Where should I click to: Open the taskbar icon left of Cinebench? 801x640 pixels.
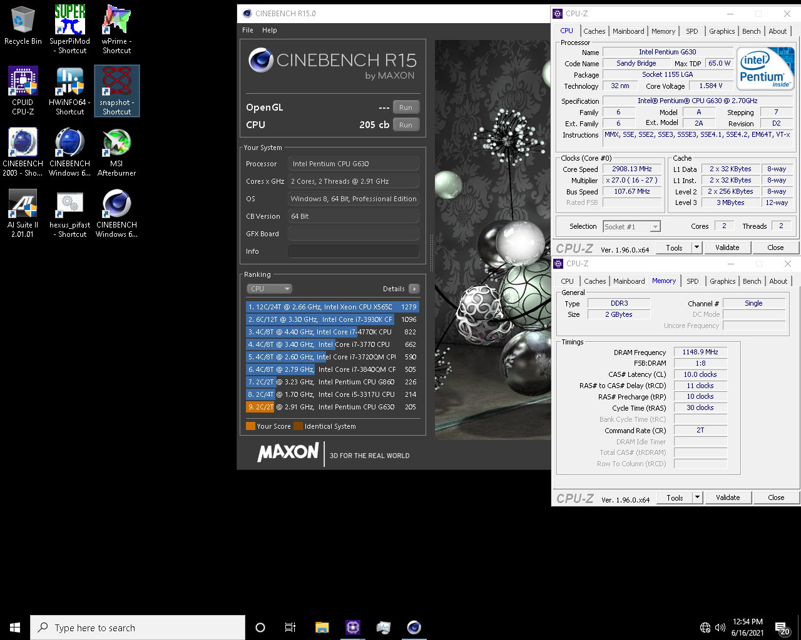click(x=383, y=627)
